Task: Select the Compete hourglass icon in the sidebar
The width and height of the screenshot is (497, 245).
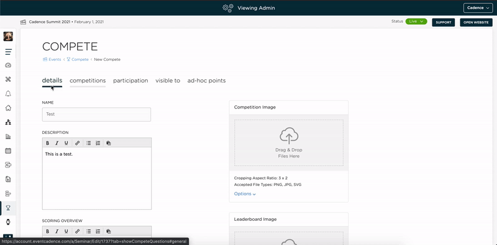Action: click(8, 208)
